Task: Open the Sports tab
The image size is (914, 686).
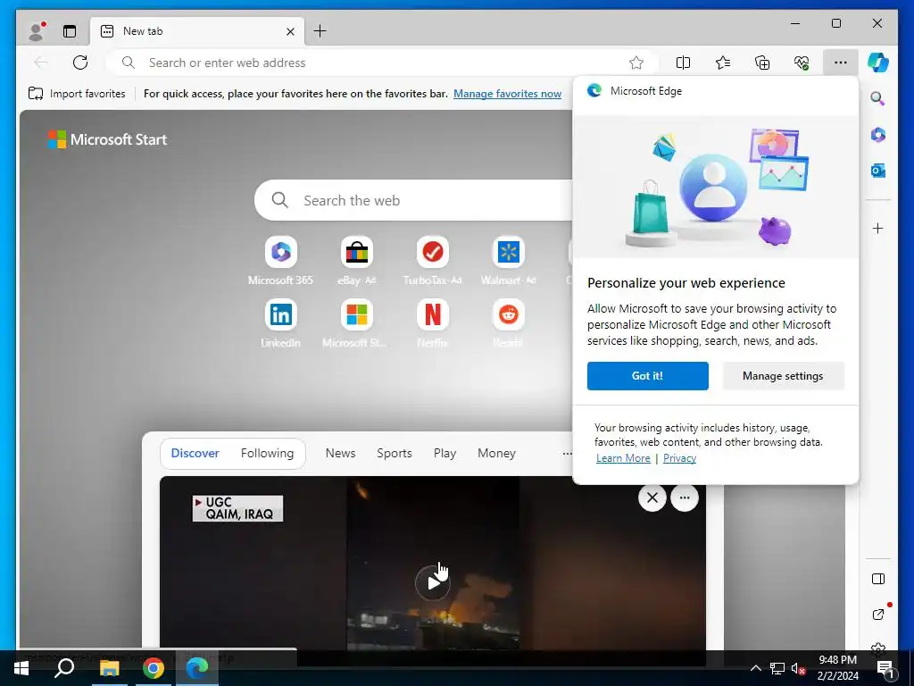Action: (x=394, y=453)
